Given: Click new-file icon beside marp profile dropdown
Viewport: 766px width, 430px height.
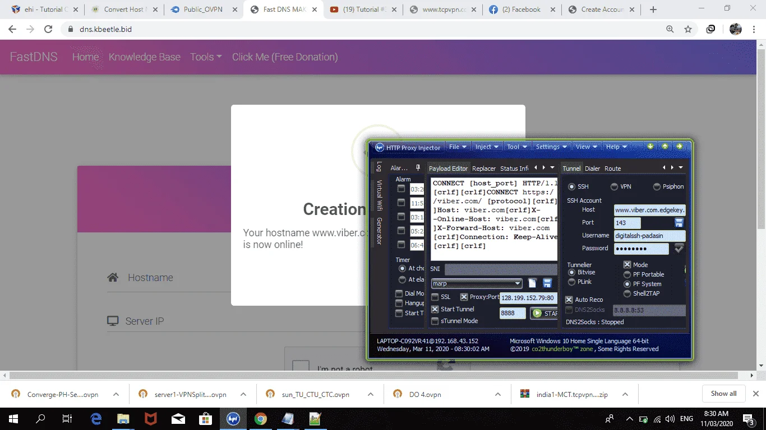Looking at the screenshot, I should point(533,283).
